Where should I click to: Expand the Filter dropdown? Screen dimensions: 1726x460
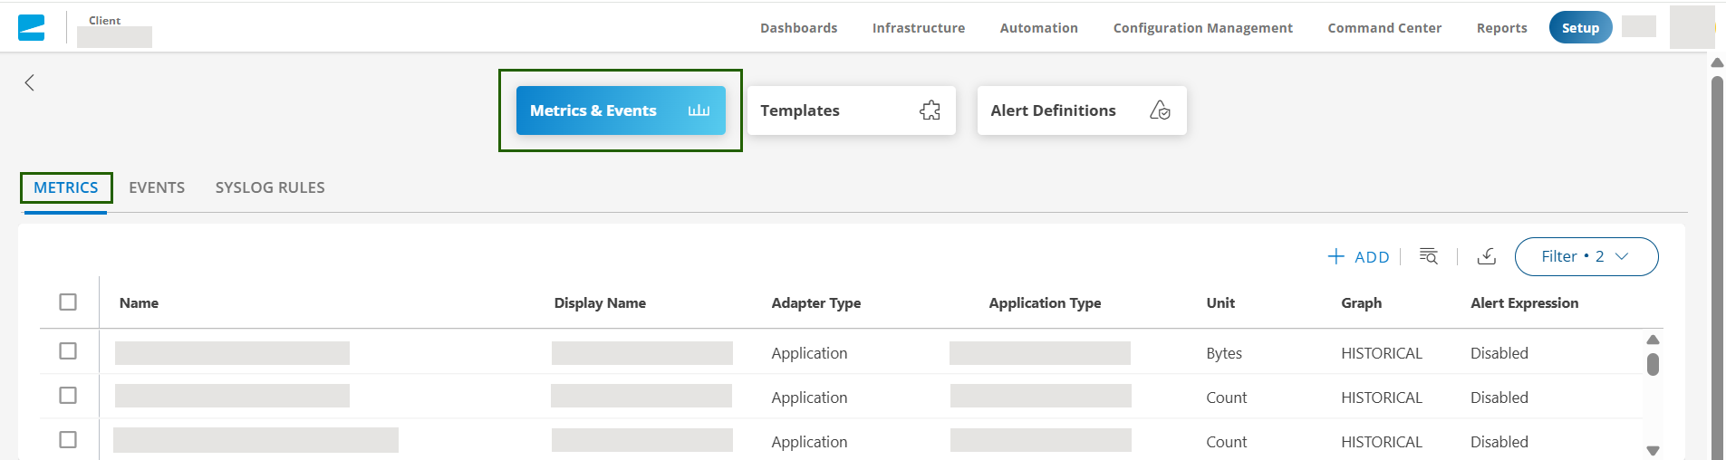(x=1586, y=257)
